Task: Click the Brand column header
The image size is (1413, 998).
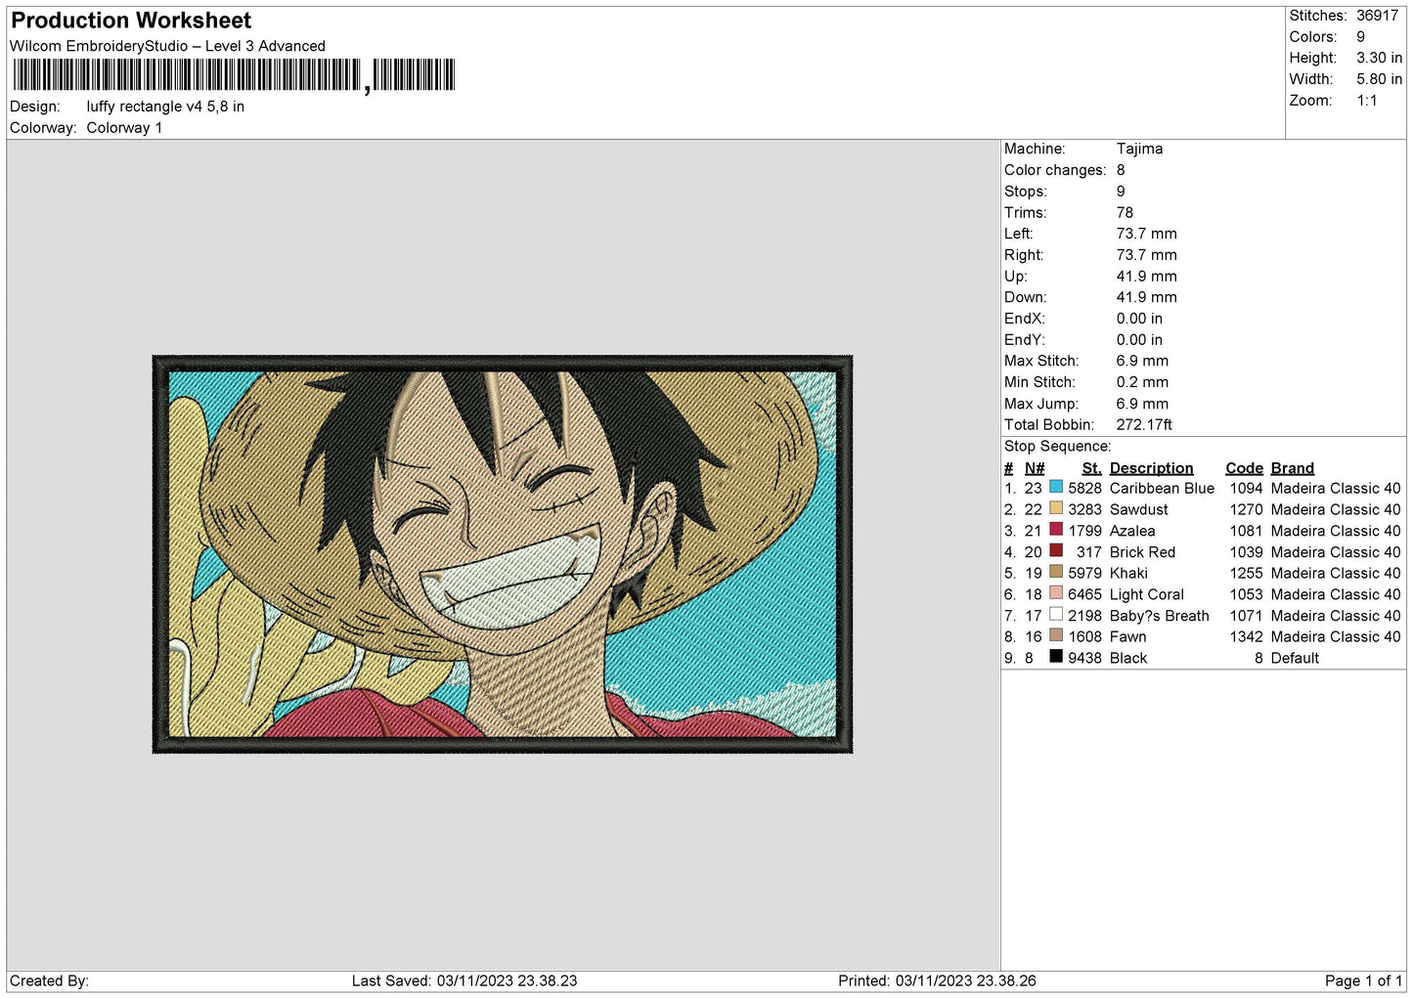Action: tap(1292, 468)
